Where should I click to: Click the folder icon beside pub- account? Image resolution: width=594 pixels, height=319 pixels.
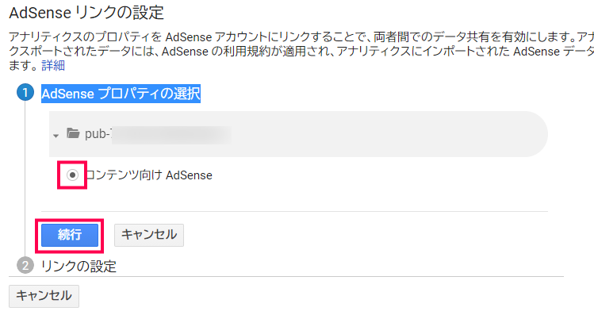click(73, 134)
